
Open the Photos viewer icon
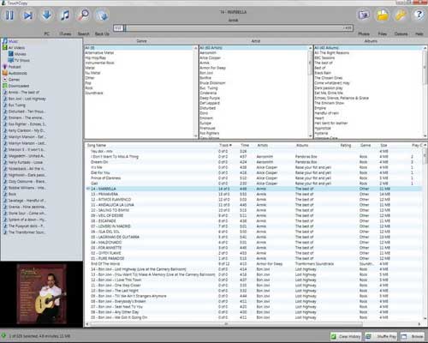[x=364, y=15]
